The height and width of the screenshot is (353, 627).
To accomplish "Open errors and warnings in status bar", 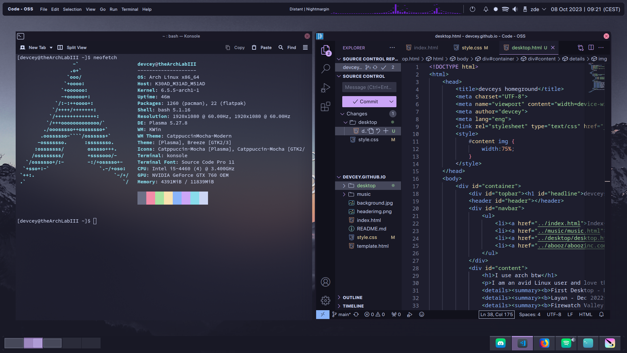I will [x=375, y=314].
